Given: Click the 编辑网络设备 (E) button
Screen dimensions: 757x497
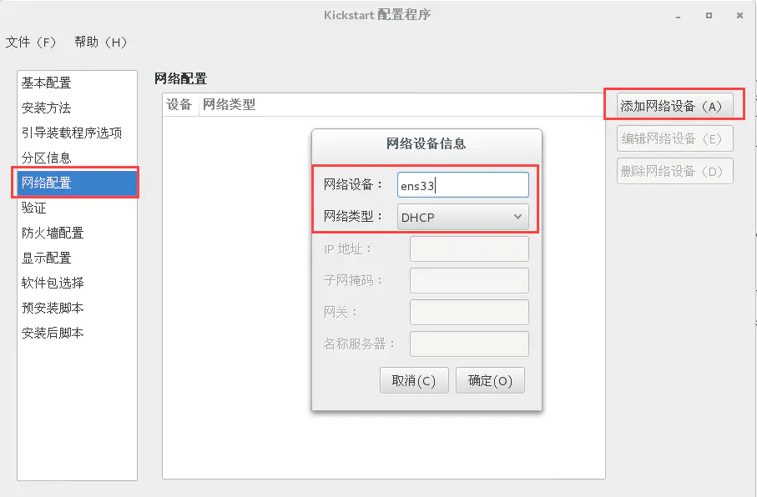Looking at the screenshot, I should 674,138.
